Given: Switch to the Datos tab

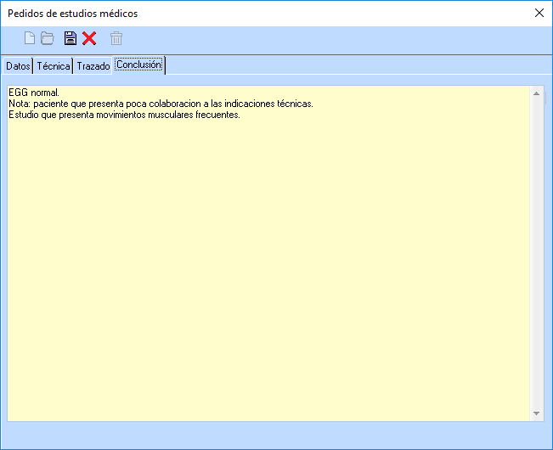Looking at the screenshot, I should 18,66.
